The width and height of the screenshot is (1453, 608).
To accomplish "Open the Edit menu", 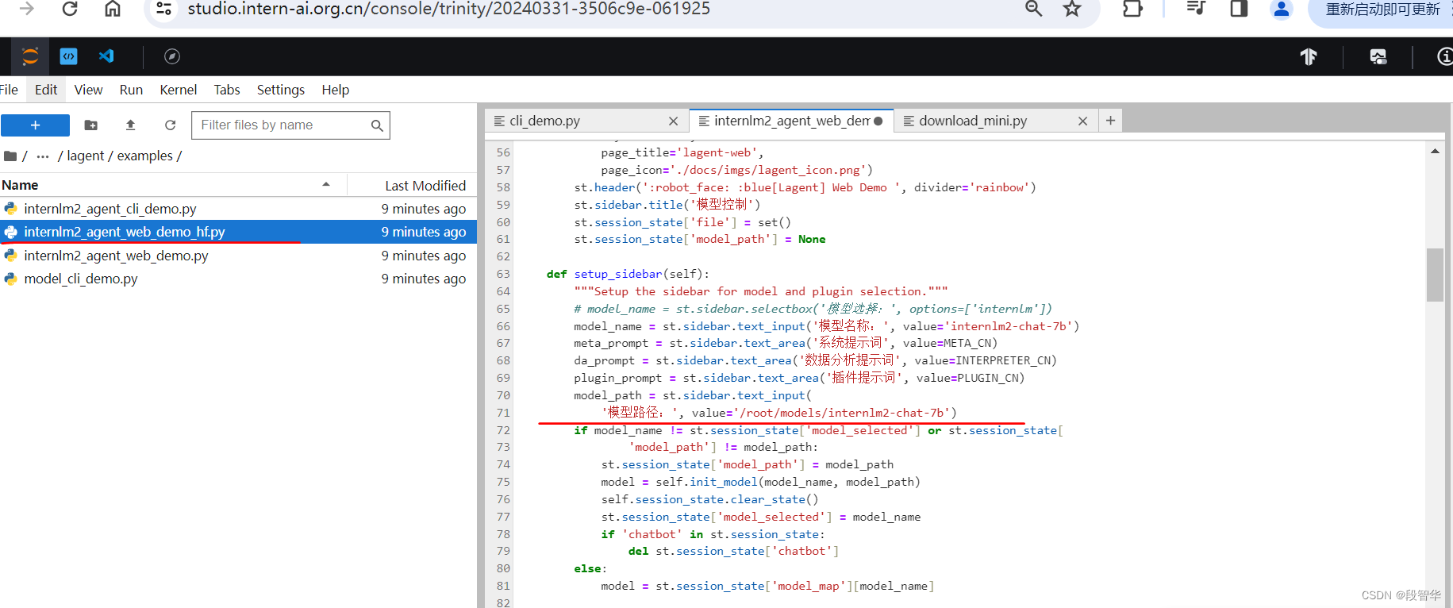I will tap(46, 90).
